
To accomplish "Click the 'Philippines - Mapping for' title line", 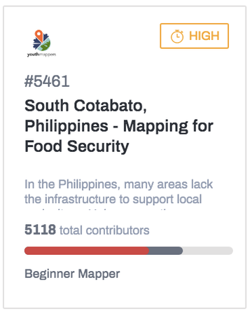I will coord(119,126).
